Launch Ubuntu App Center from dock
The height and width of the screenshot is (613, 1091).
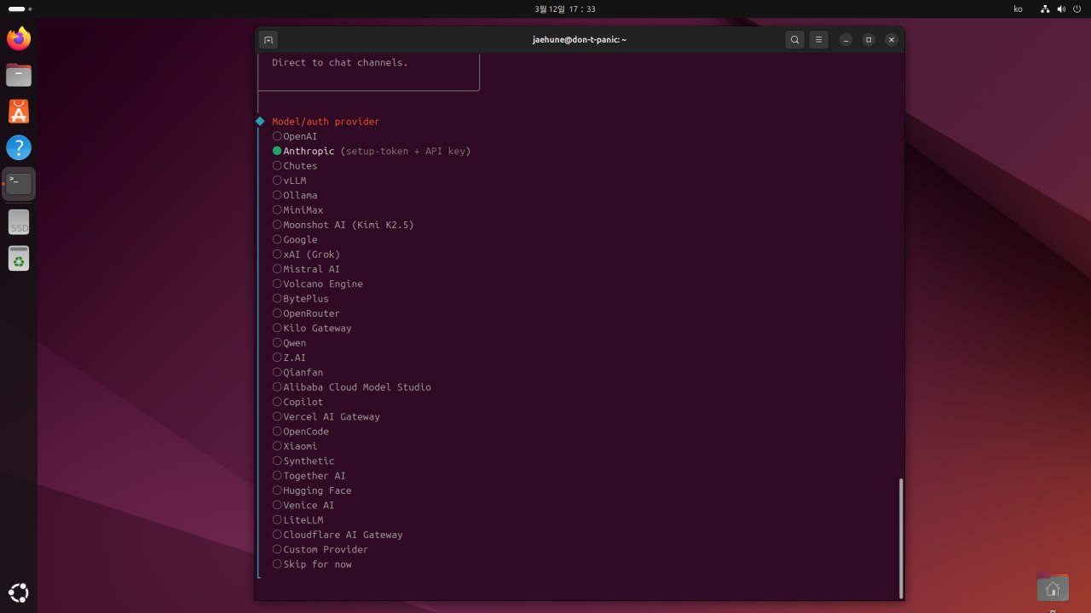[19, 112]
